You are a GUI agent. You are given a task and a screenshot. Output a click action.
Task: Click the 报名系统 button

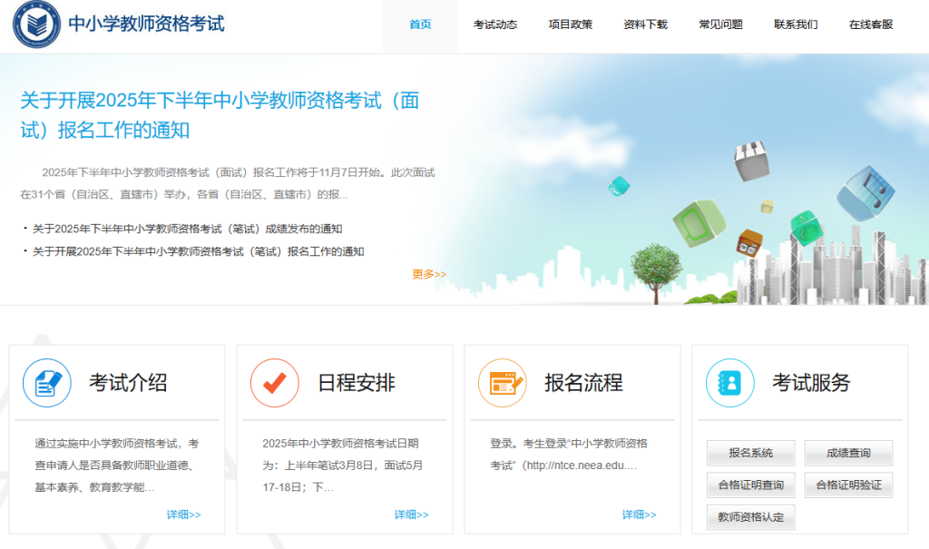(748, 453)
